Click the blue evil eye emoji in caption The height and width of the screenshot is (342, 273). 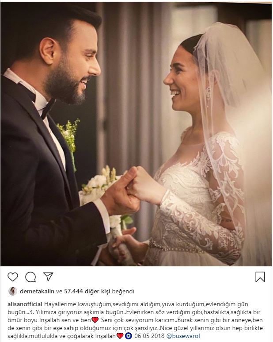[129, 336]
